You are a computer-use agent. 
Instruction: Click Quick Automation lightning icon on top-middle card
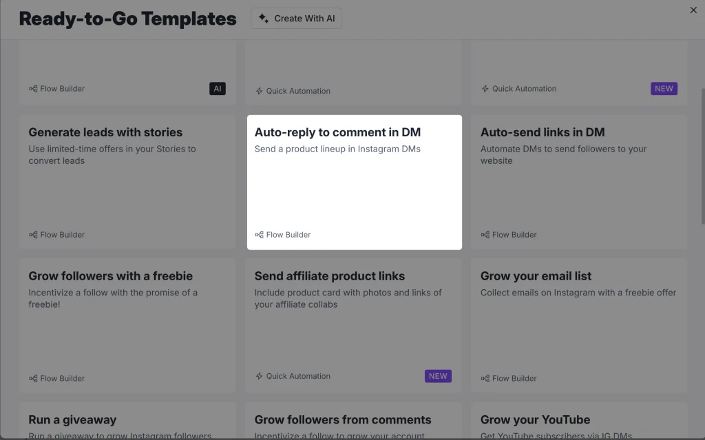coord(259,91)
